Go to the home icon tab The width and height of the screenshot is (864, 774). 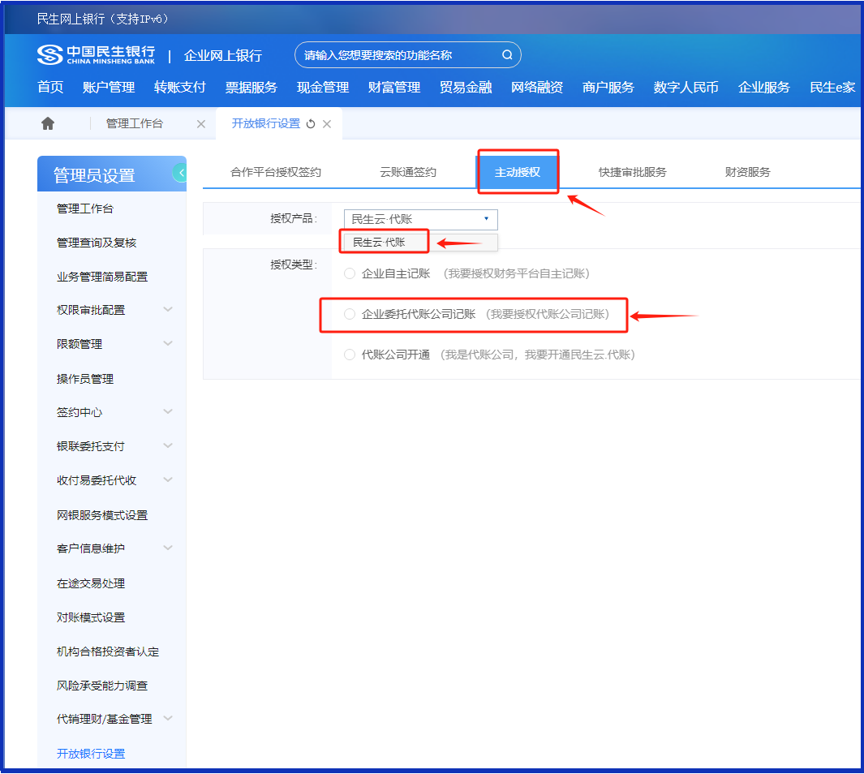click(x=48, y=123)
